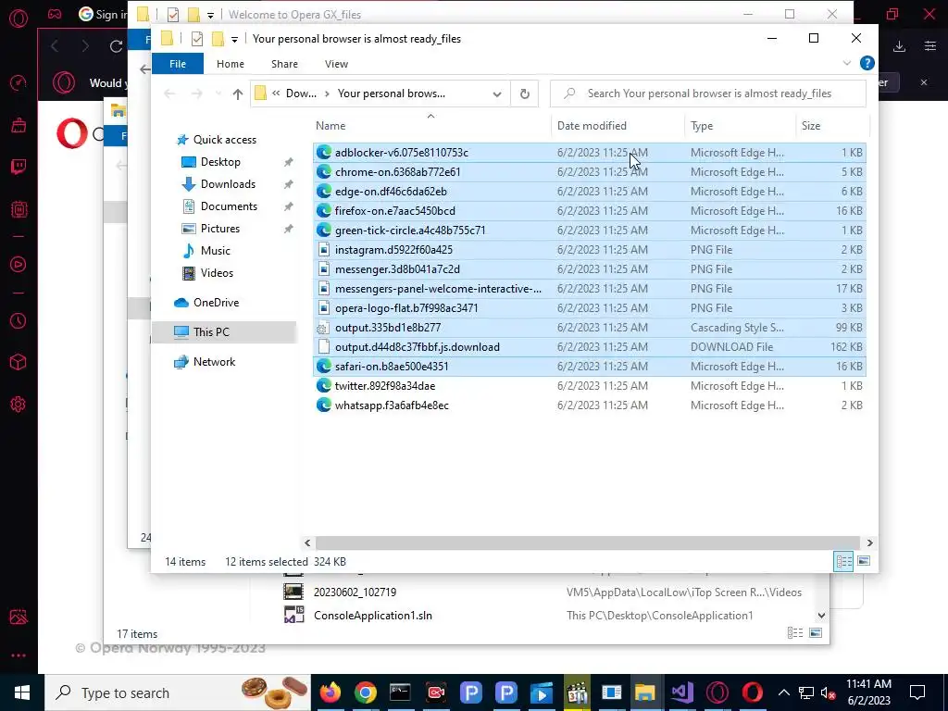Open the File ribbon tab
Image resolution: width=948 pixels, height=711 pixels.
click(x=177, y=64)
